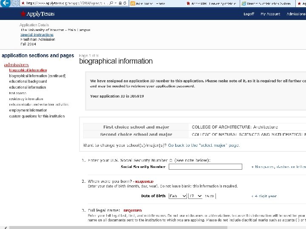Click the "biographical information" page heading

(116, 61)
